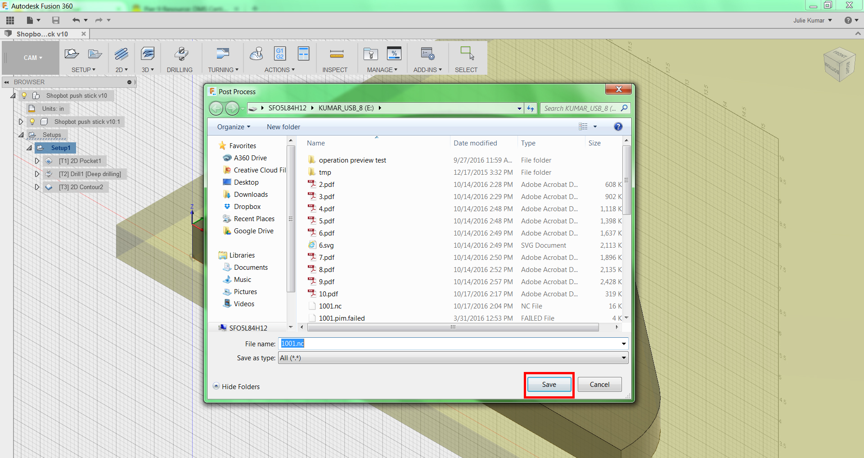
Task: Click the ViewCube in the viewport
Action: point(839,64)
